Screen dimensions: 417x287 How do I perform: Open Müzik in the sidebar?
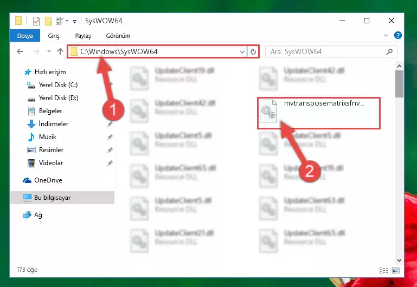(x=48, y=137)
